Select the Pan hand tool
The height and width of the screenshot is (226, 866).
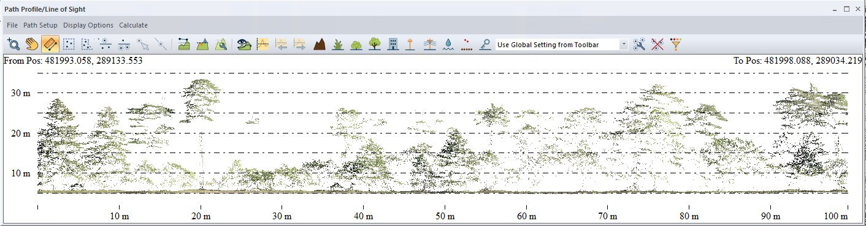(32, 44)
